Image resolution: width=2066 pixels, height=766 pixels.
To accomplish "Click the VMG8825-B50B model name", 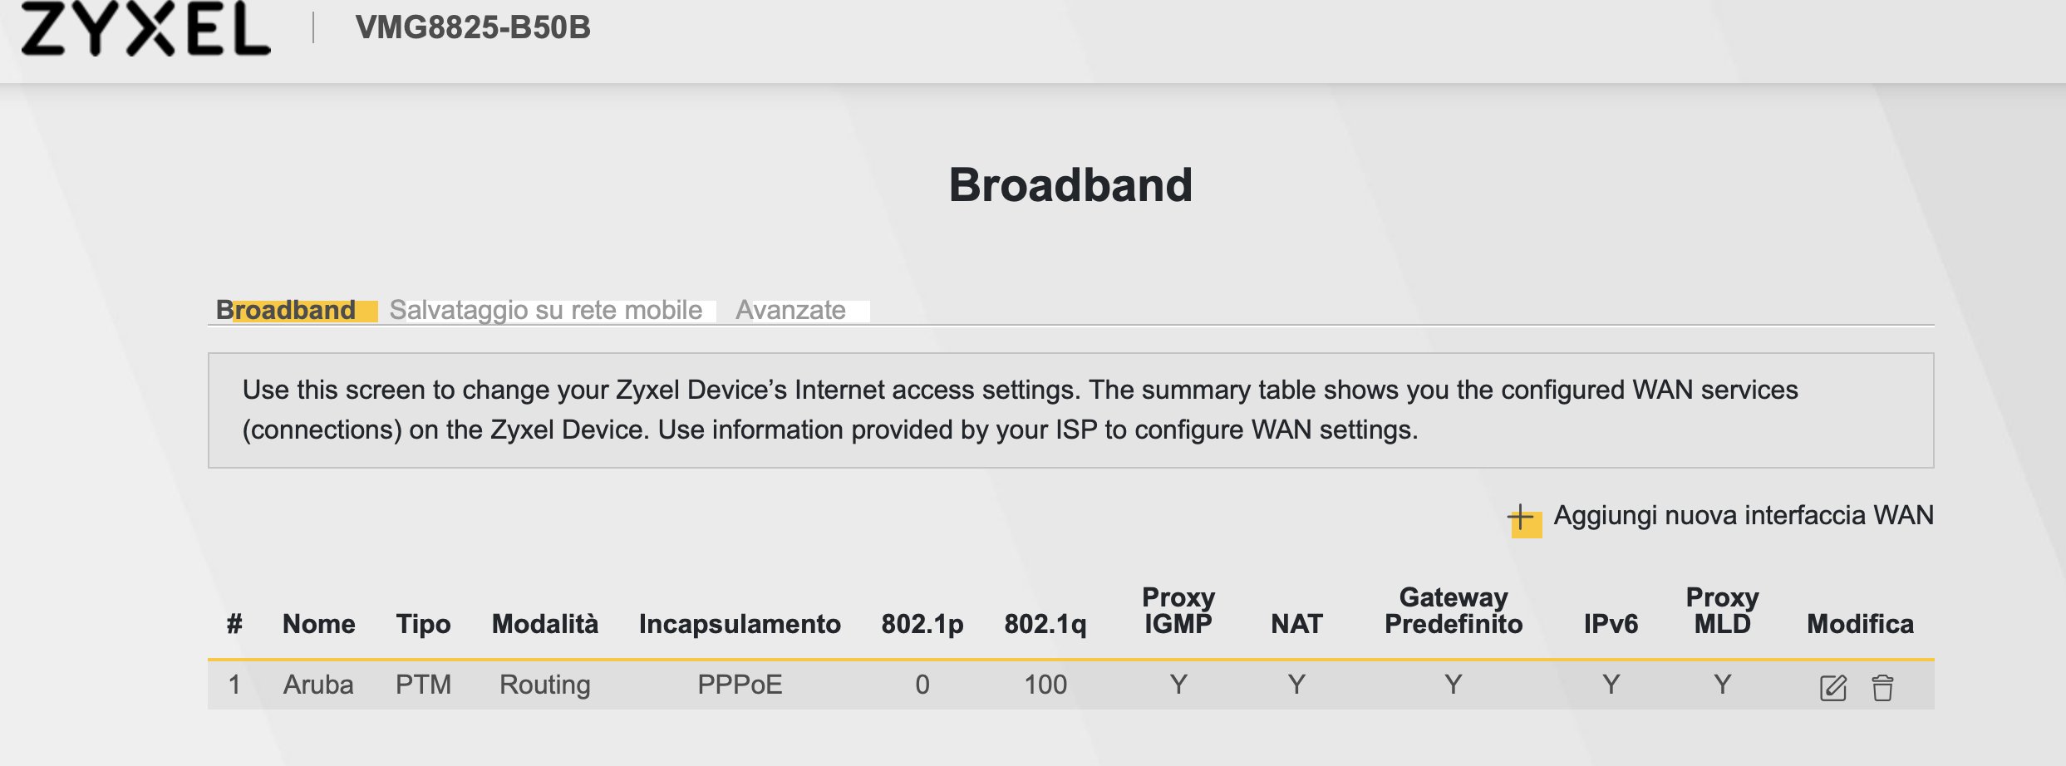I will [x=473, y=27].
